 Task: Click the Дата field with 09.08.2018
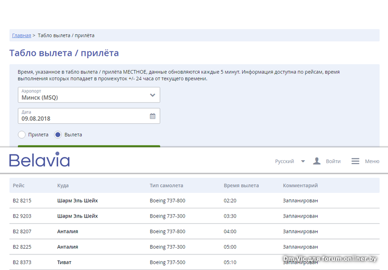click(x=89, y=116)
